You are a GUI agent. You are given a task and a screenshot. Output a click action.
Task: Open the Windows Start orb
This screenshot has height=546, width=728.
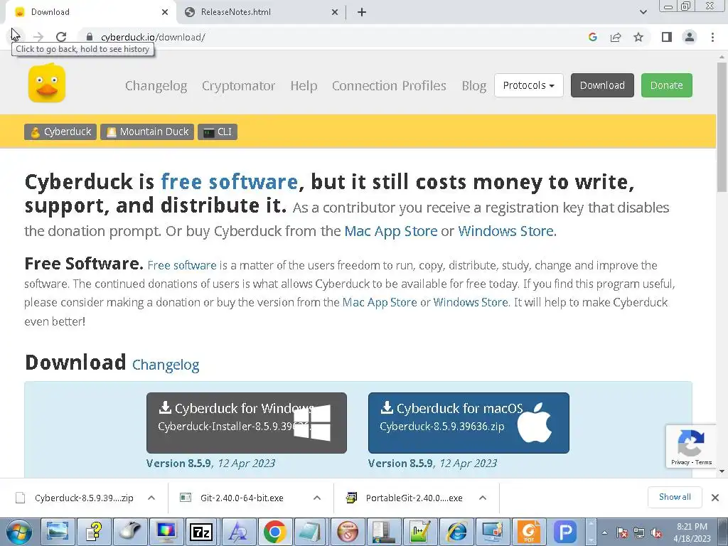click(19, 532)
